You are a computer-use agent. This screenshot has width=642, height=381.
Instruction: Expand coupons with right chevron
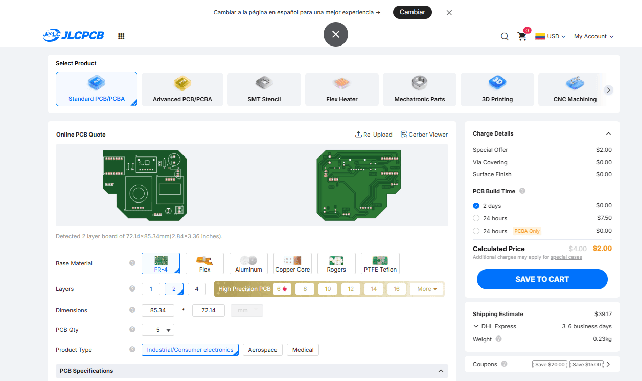pos(608,364)
